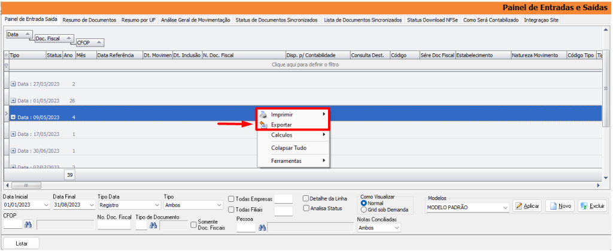Select the Grid sob Demanda radio button
This screenshot has width=613, height=251.
click(x=363, y=210)
